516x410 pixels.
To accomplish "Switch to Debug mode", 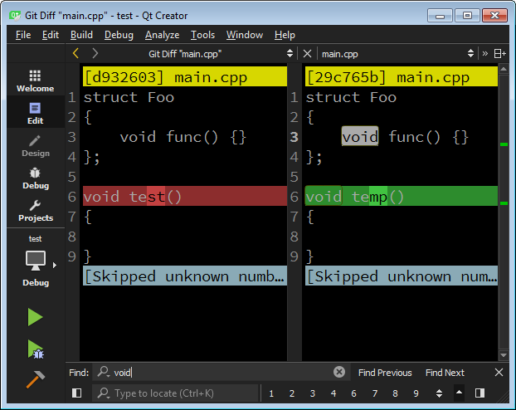I will tap(35, 178).
